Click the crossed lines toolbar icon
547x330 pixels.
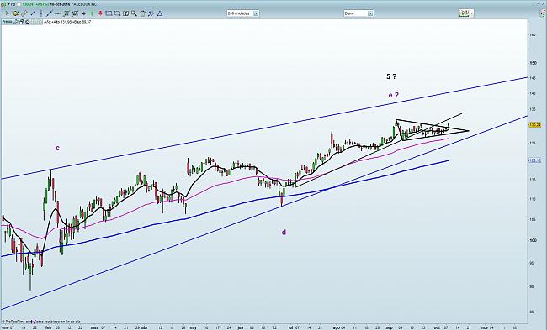(x=151, y=13)
